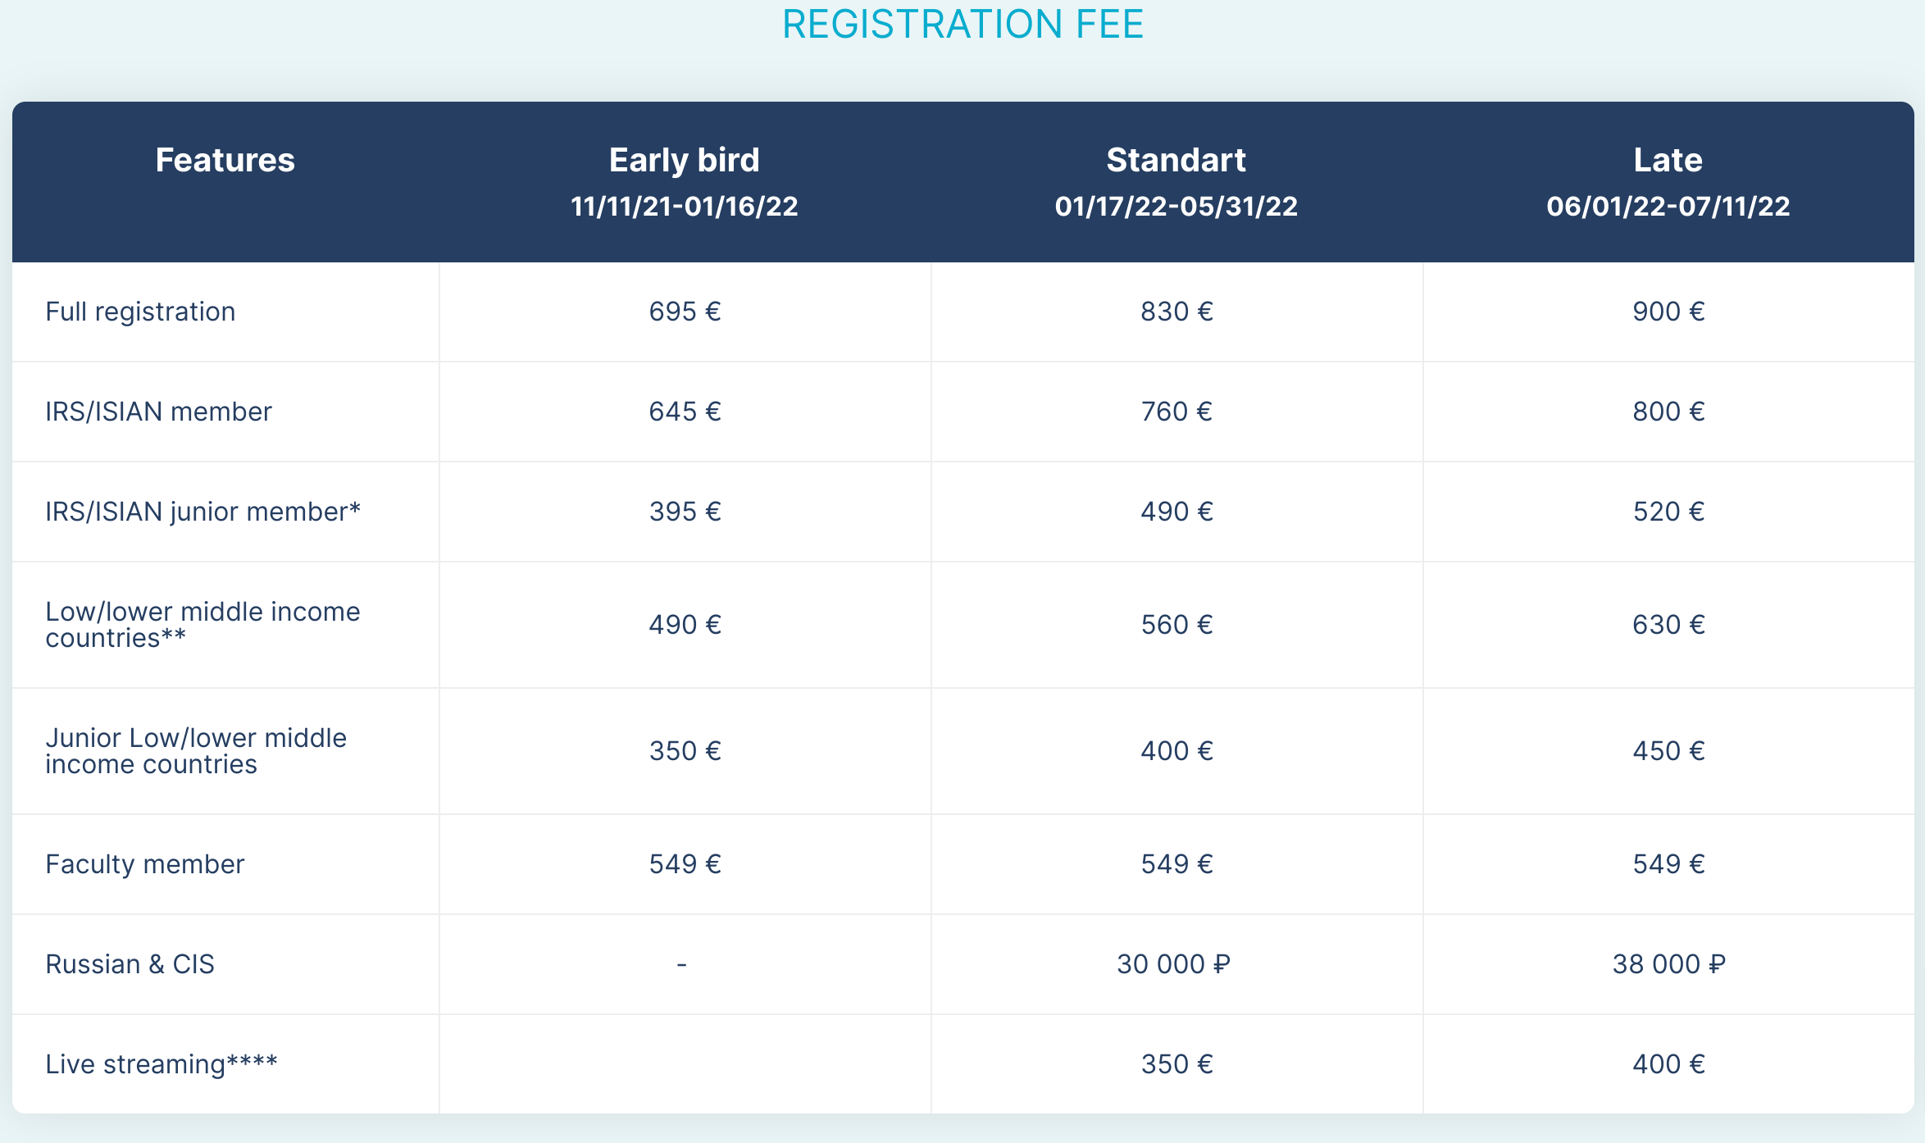Select the Russian & CIS row label
This screenshot has width=1925, height=1143.
tap(130, 964)
